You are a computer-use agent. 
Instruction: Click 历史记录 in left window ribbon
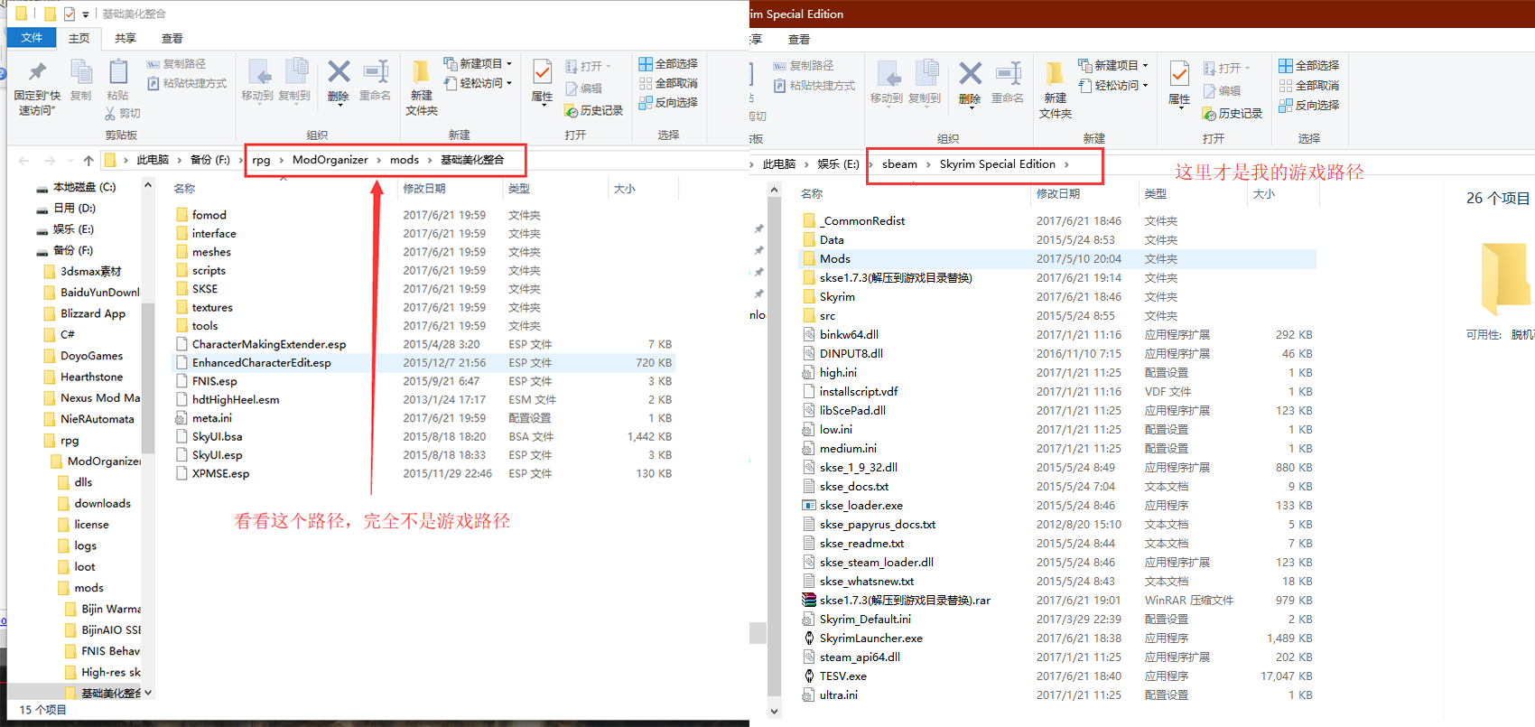(x=594, y=110)
